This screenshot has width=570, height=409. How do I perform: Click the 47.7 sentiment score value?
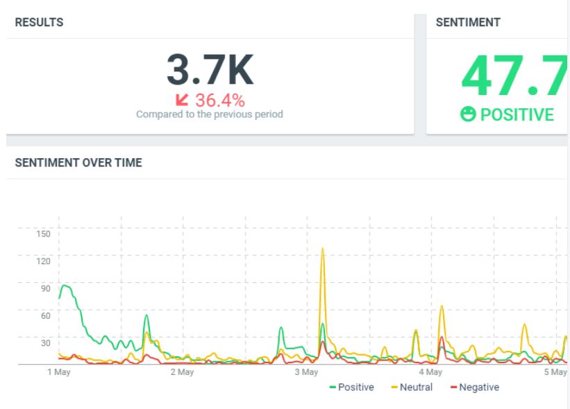coord(514,75)
